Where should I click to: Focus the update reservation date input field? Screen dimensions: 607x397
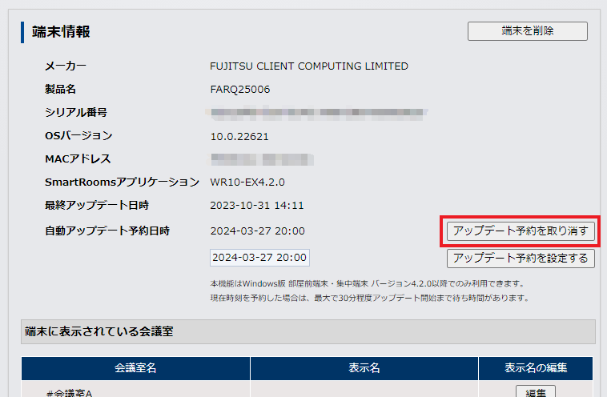pyautogui.click(x=259, y=258)
